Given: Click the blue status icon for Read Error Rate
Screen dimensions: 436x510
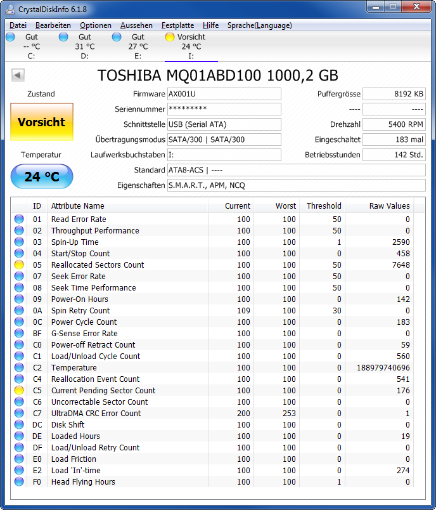Looking at the screenshot, I should [19, 219].
